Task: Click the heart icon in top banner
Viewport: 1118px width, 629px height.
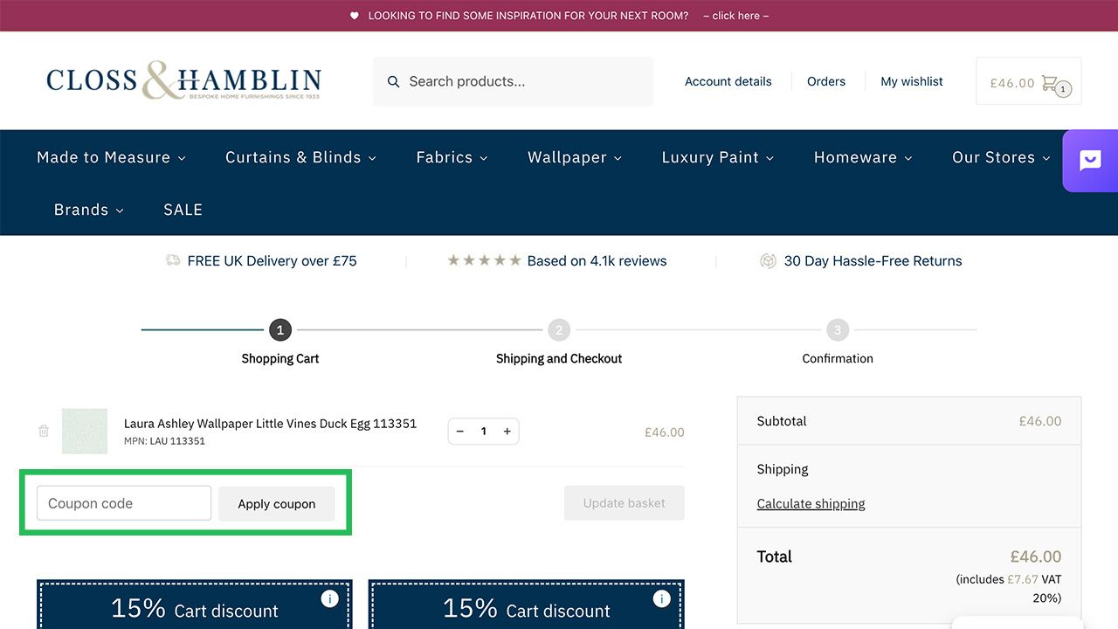Action: coord(354,16)
